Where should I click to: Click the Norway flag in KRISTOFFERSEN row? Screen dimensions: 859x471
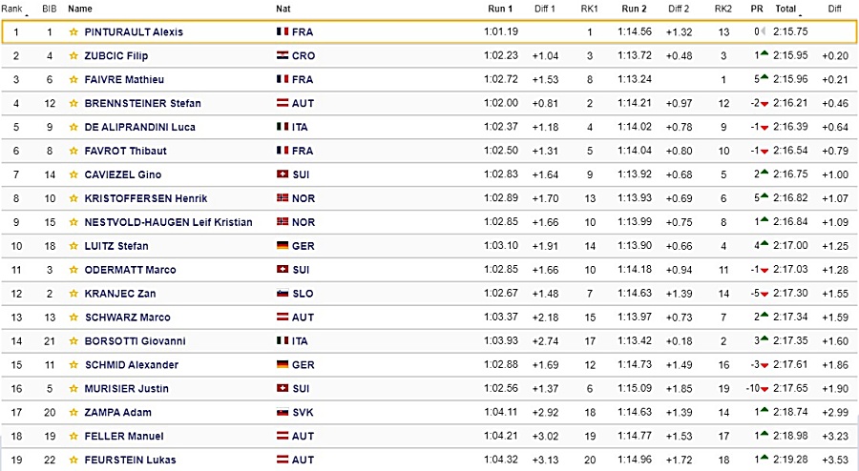pos(283,198)
